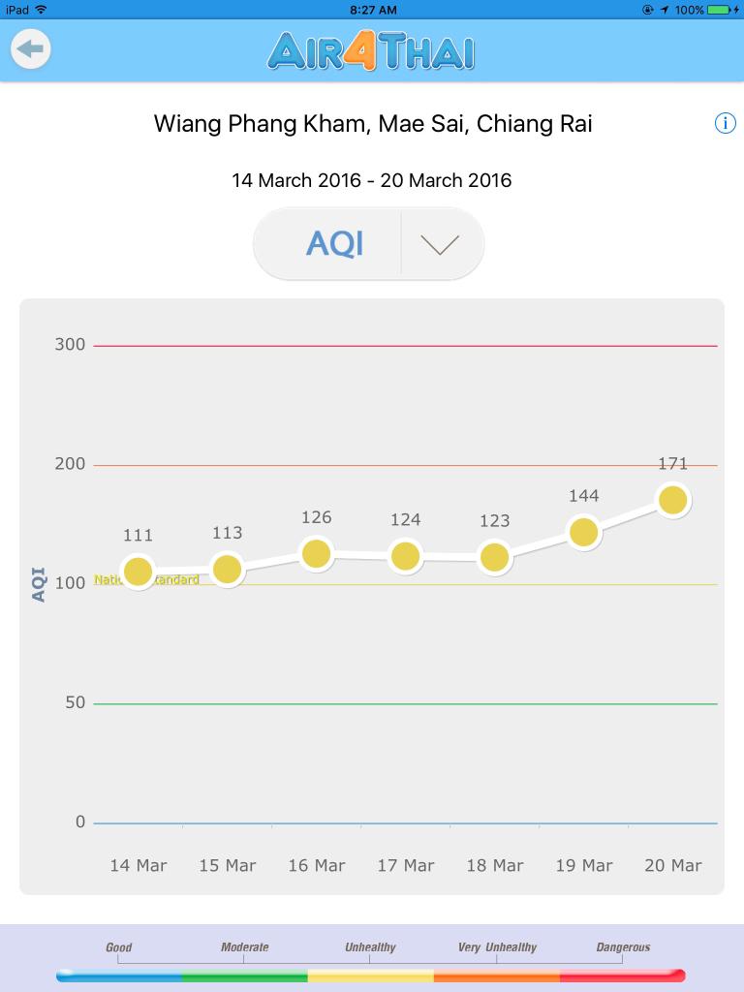Tap the battery icon in status bar
Viewport: 744px width, 992px height.
pos(721,10)
